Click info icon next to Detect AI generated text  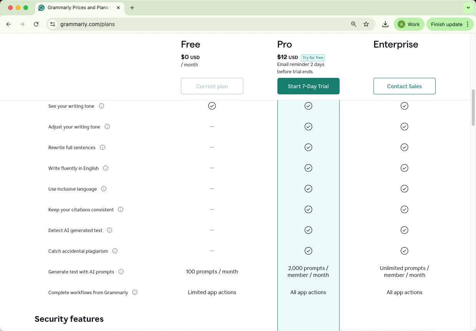[x=109, y=230]
